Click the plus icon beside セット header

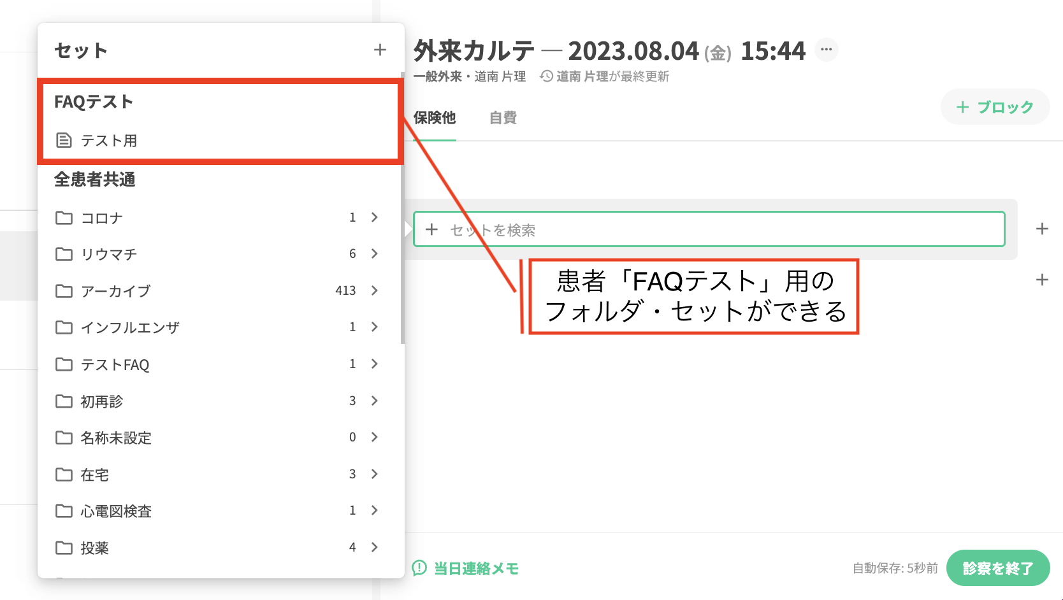[380, 50]
